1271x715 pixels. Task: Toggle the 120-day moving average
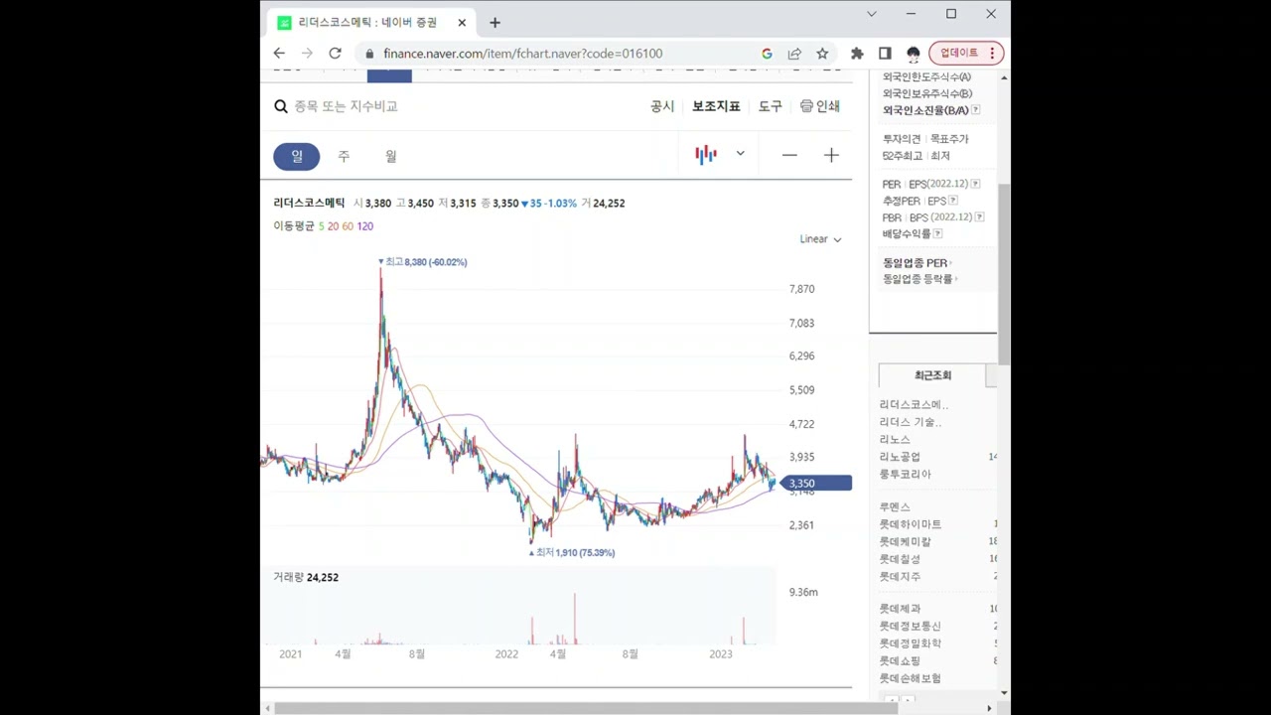click(x=364, y=226)
